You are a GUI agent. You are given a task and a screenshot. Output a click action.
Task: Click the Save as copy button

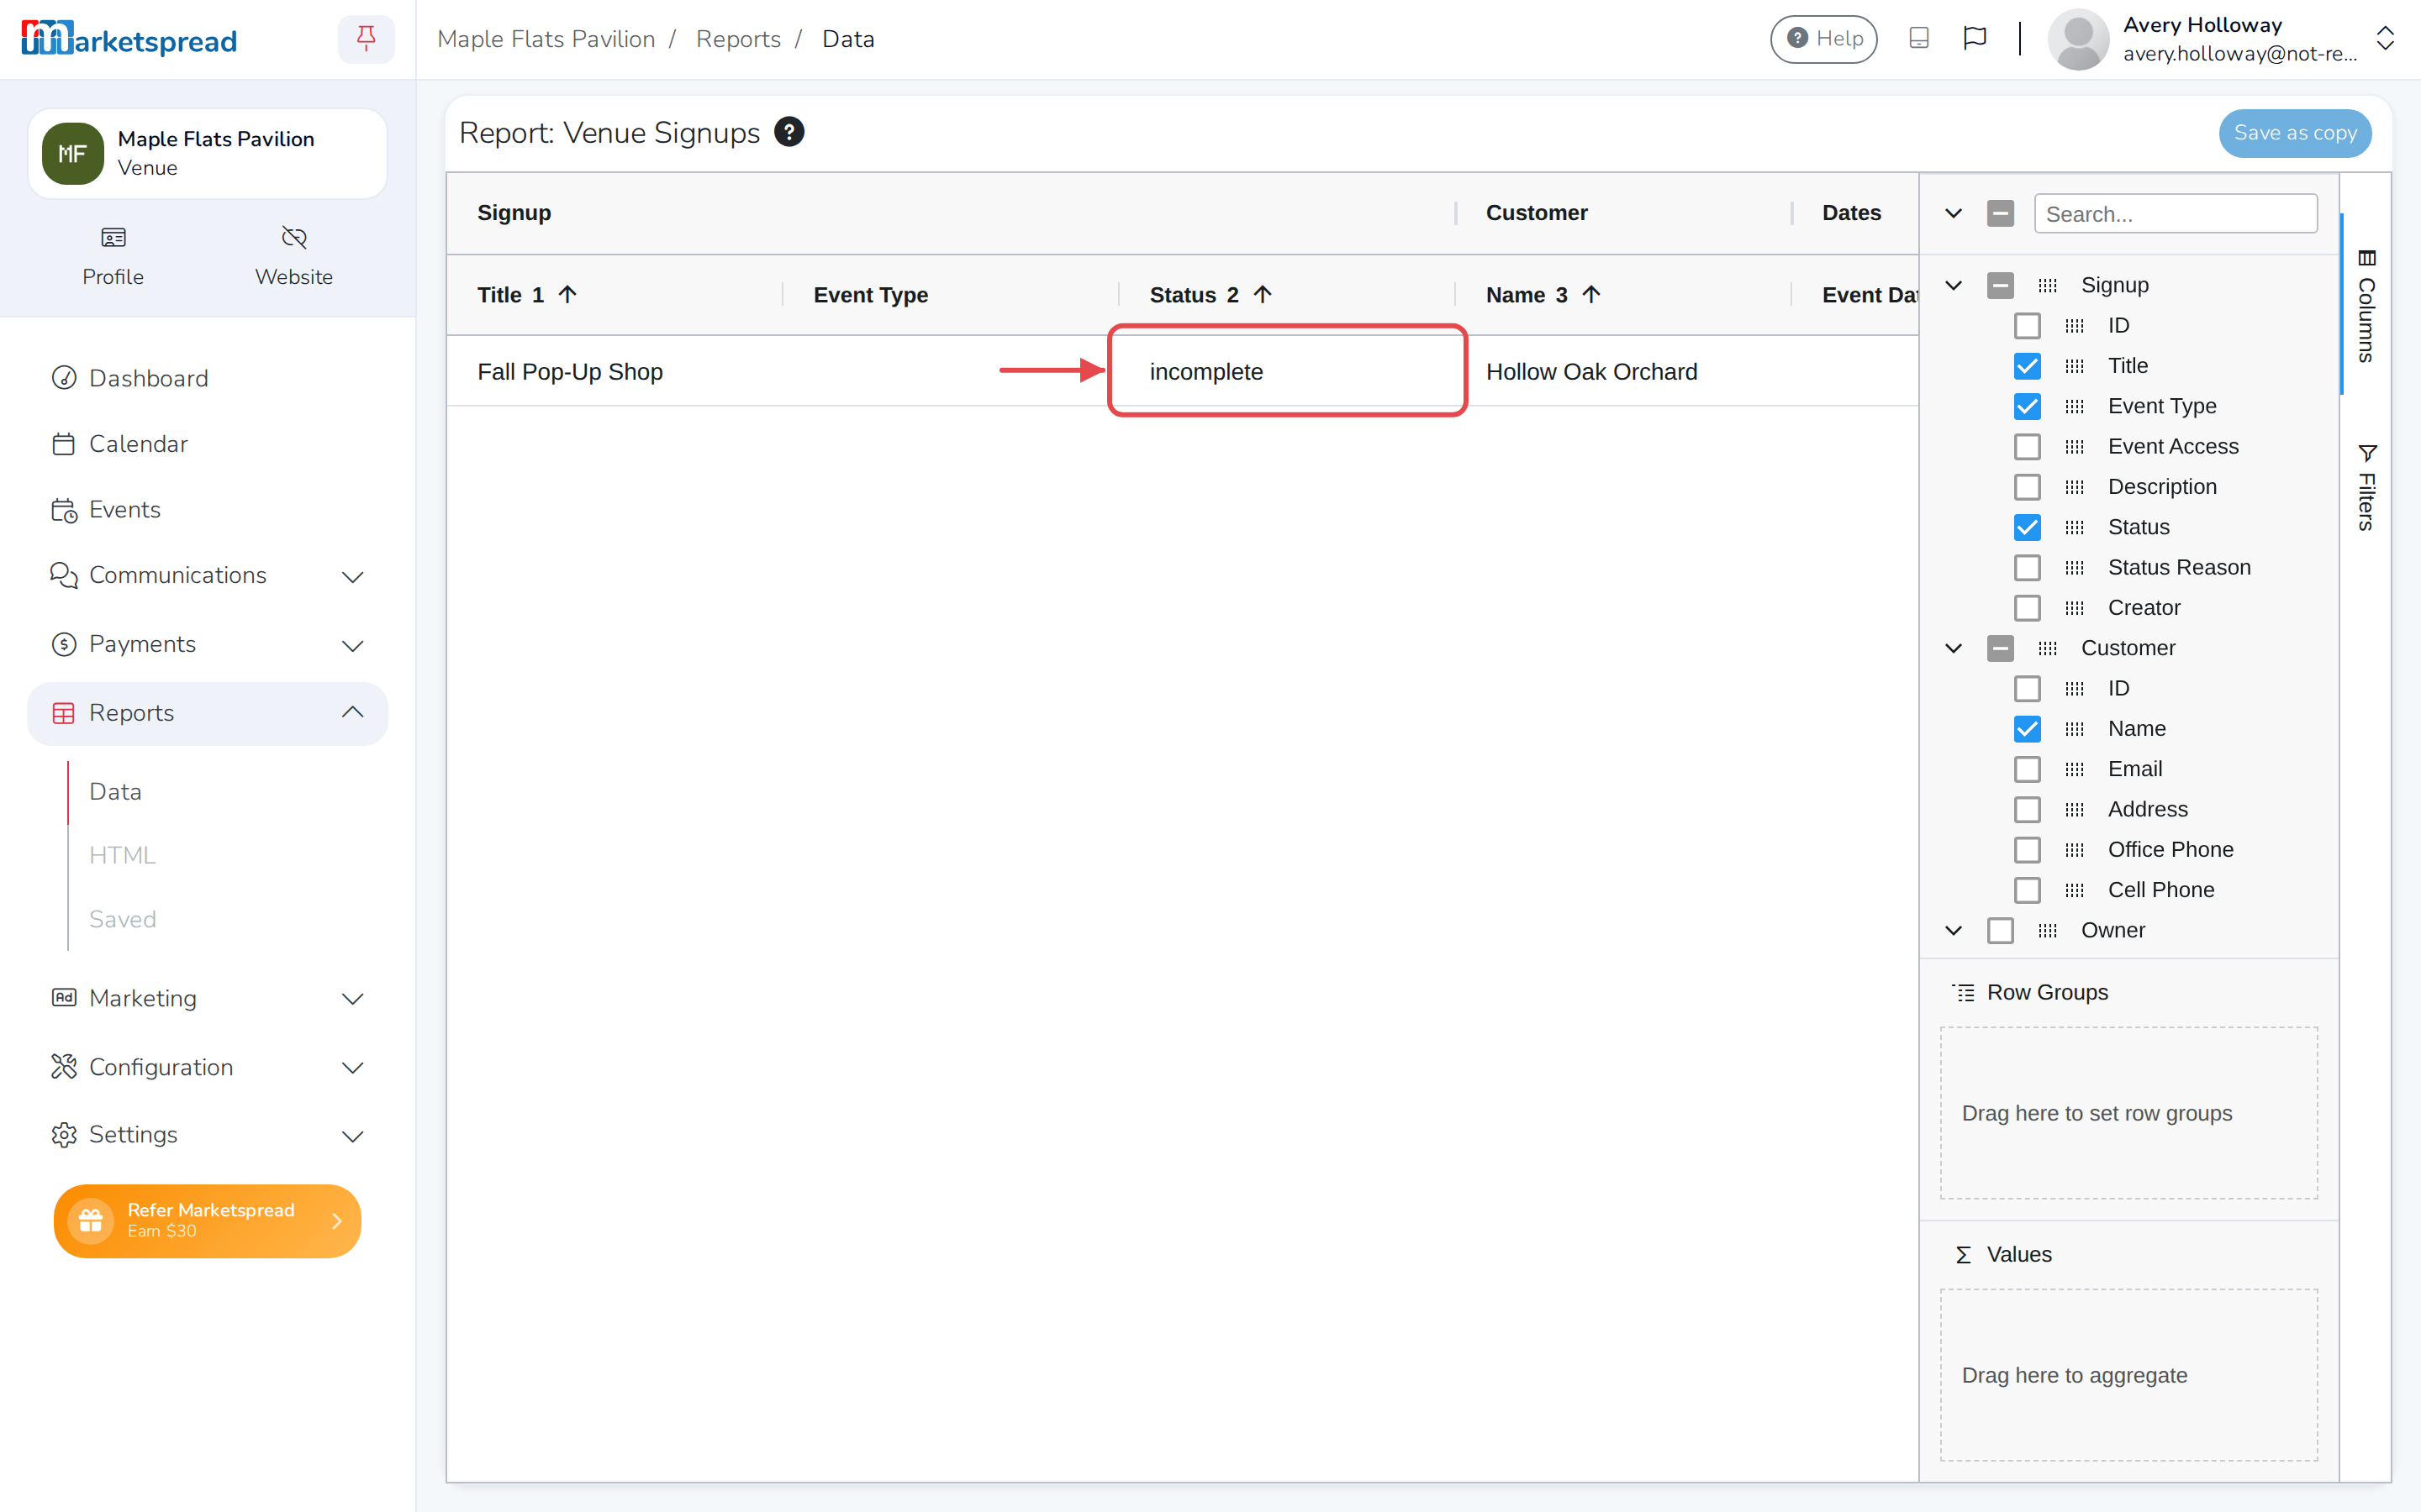tap(2295, 133)
